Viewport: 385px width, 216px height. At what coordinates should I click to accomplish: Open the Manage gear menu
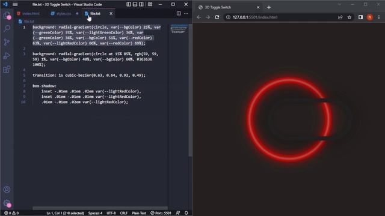point(7,203)
